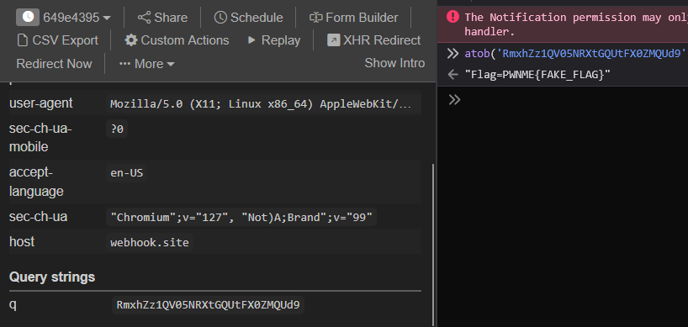Image resolution: width=688 pixels, height=327 pixels.
Task: Click the Form Builder icon
Action: [315, 18]
